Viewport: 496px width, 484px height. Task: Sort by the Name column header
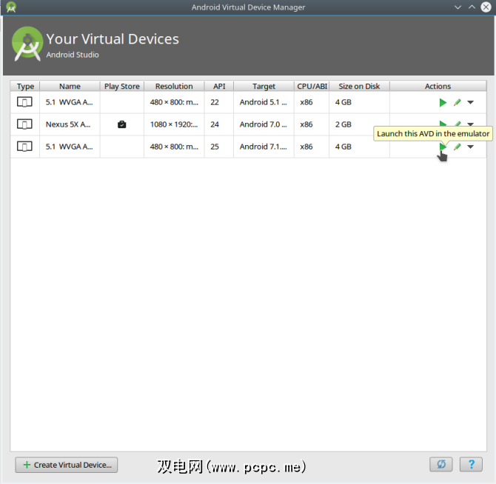[70, 87]
